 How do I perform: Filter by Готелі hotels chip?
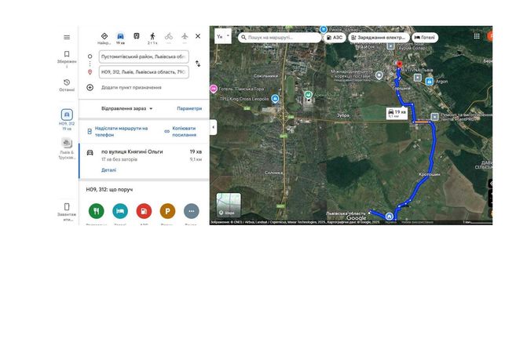(x=425, y=38)
